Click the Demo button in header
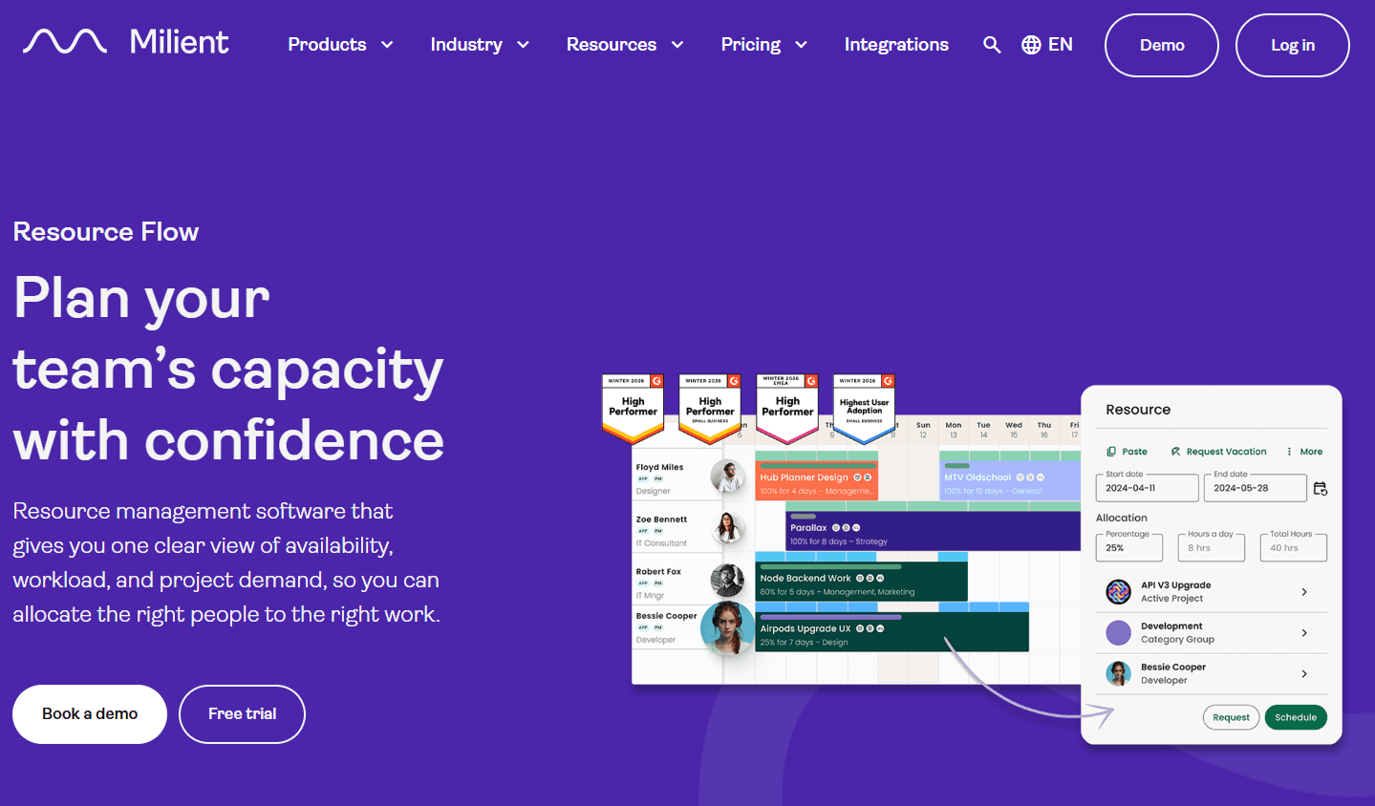This screenshot has height=806, width=1375. [1162, 45]
